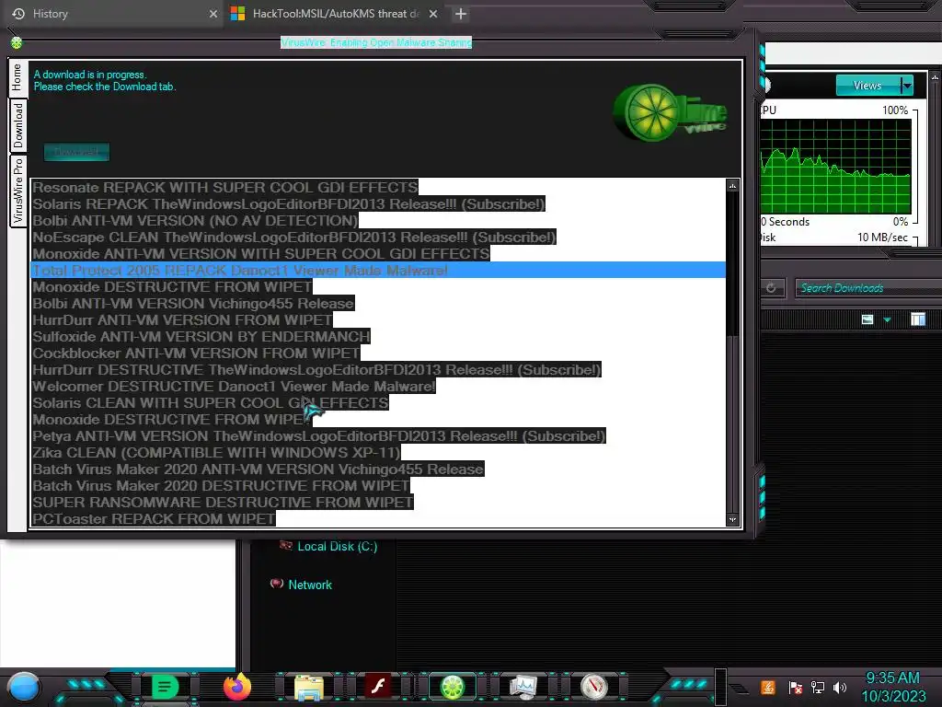Select the VirusWire Pro side tab

click(17, 191)
